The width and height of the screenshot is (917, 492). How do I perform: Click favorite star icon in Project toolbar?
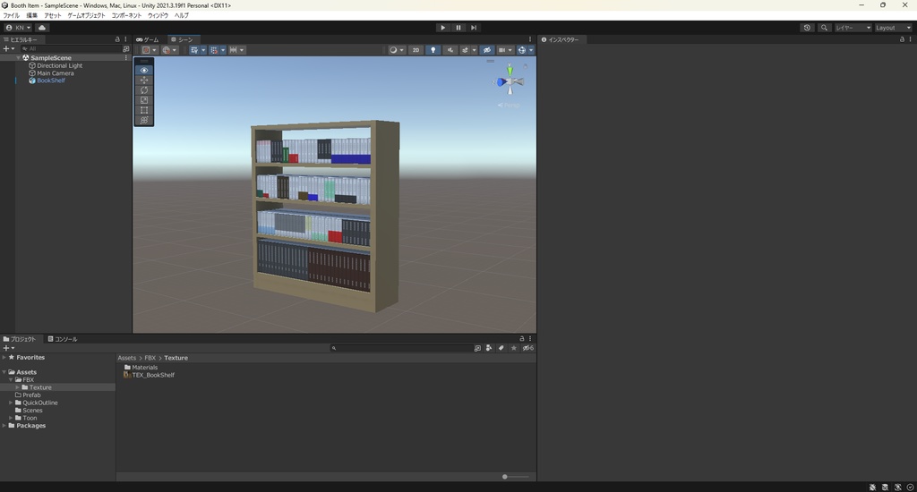(x=513, y=348)
